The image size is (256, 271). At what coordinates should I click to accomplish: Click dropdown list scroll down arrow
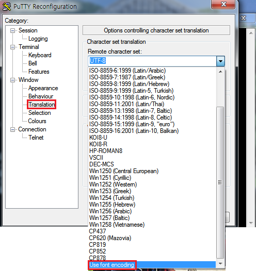point(220,264)
